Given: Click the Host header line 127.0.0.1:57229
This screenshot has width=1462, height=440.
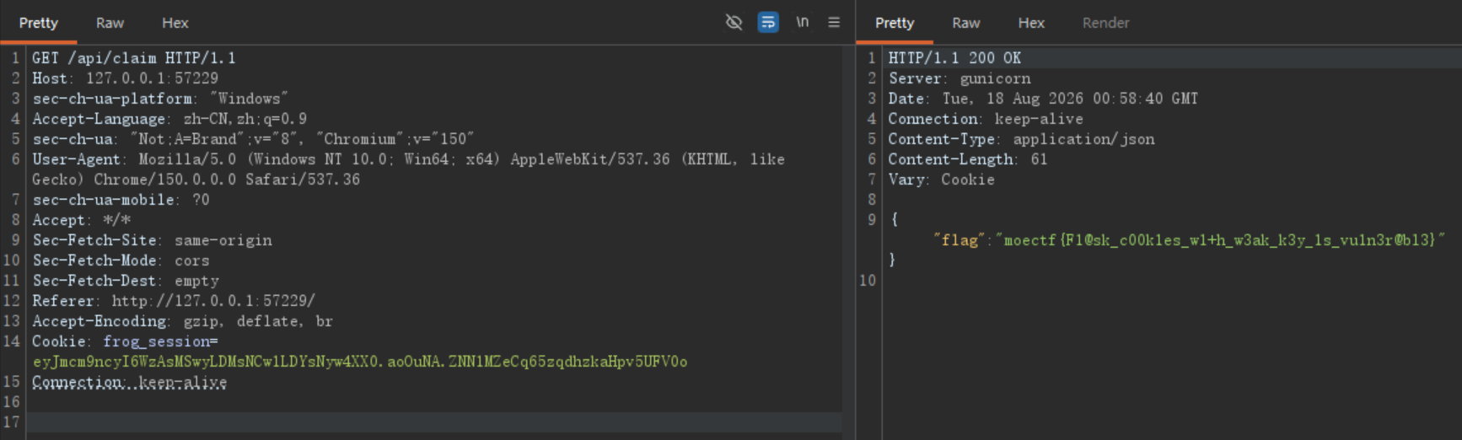Looking at the screenshot, I should 125,78.
